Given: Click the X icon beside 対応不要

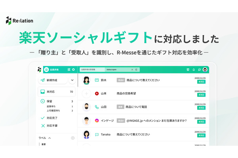Looking at the screenshot, I should [x=43, y=126].
